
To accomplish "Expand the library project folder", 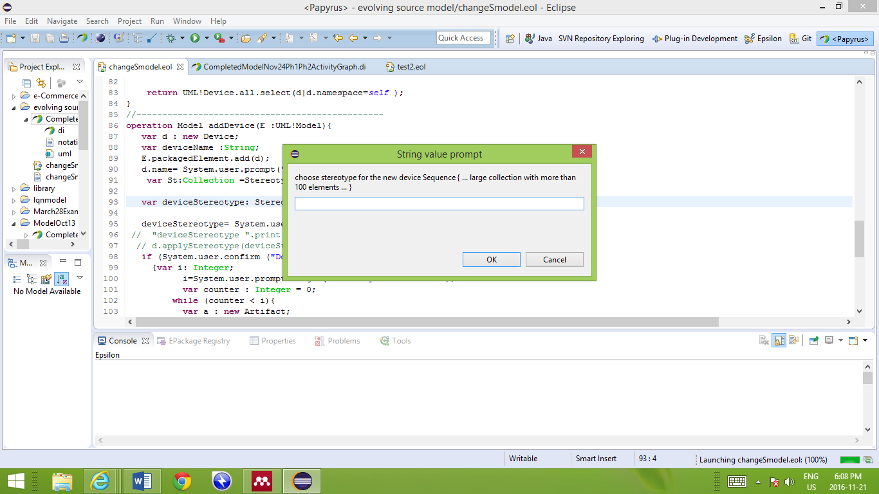I will (x=14, y=188).
